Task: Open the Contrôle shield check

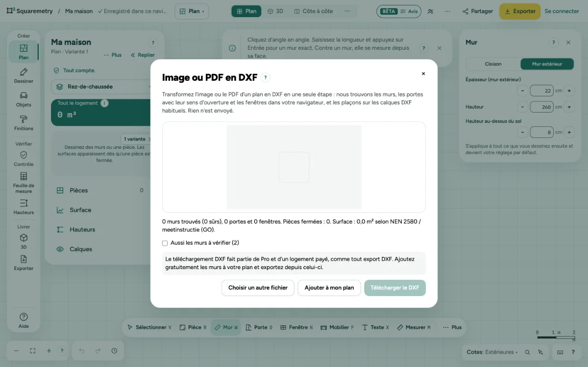Action: [24, 159]
